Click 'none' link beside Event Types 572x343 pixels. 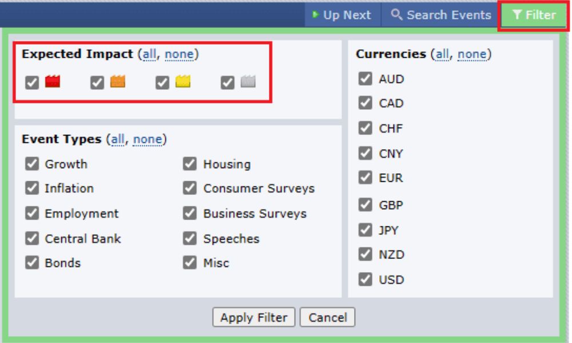pos(148,139)
